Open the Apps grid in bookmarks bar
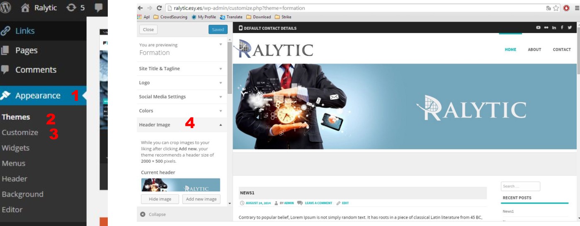The image size is (580, 226). click(x=143, y=17)
